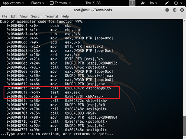This screenshot has height=139, width=186.
Task: Click 'BYTE PTR [eax],0xd' operand
Action: pos(84,47)
